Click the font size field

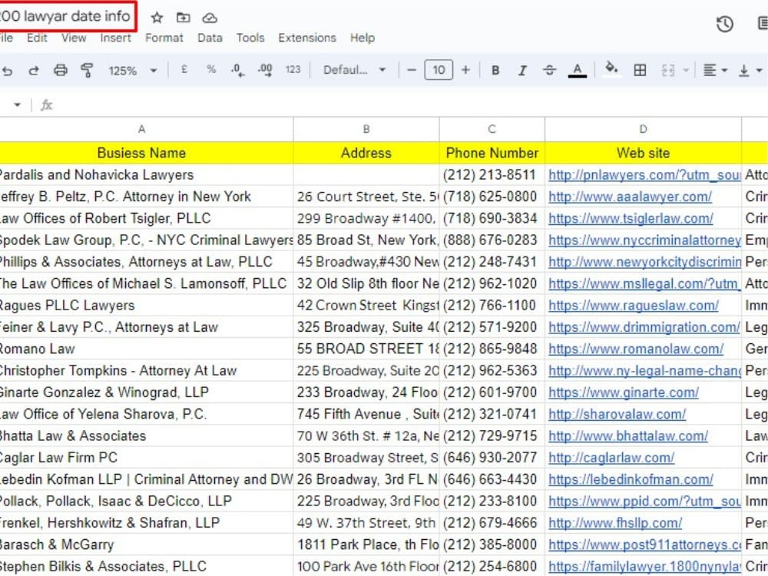439,70
